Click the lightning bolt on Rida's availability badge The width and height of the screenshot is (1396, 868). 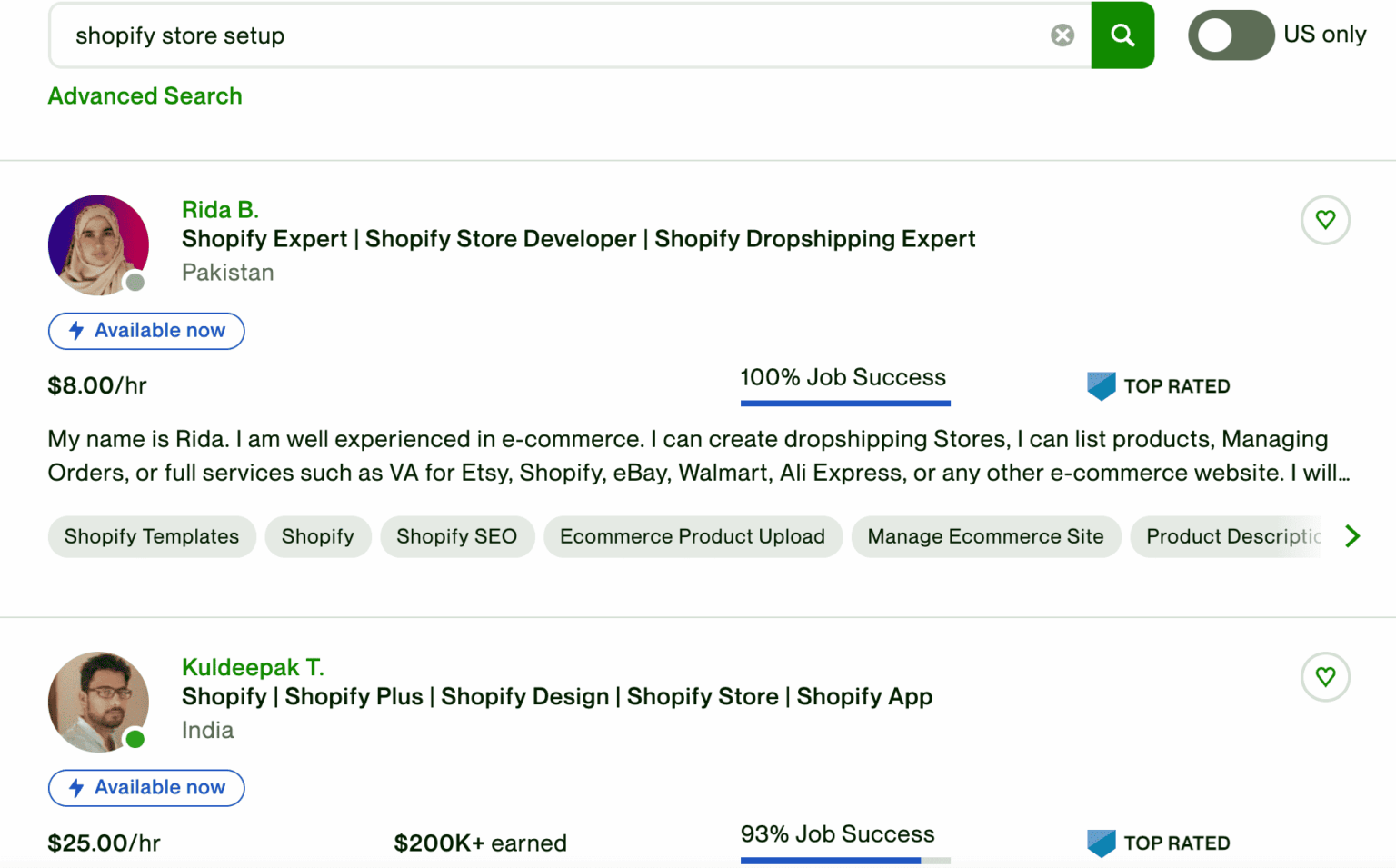(76, 331)
